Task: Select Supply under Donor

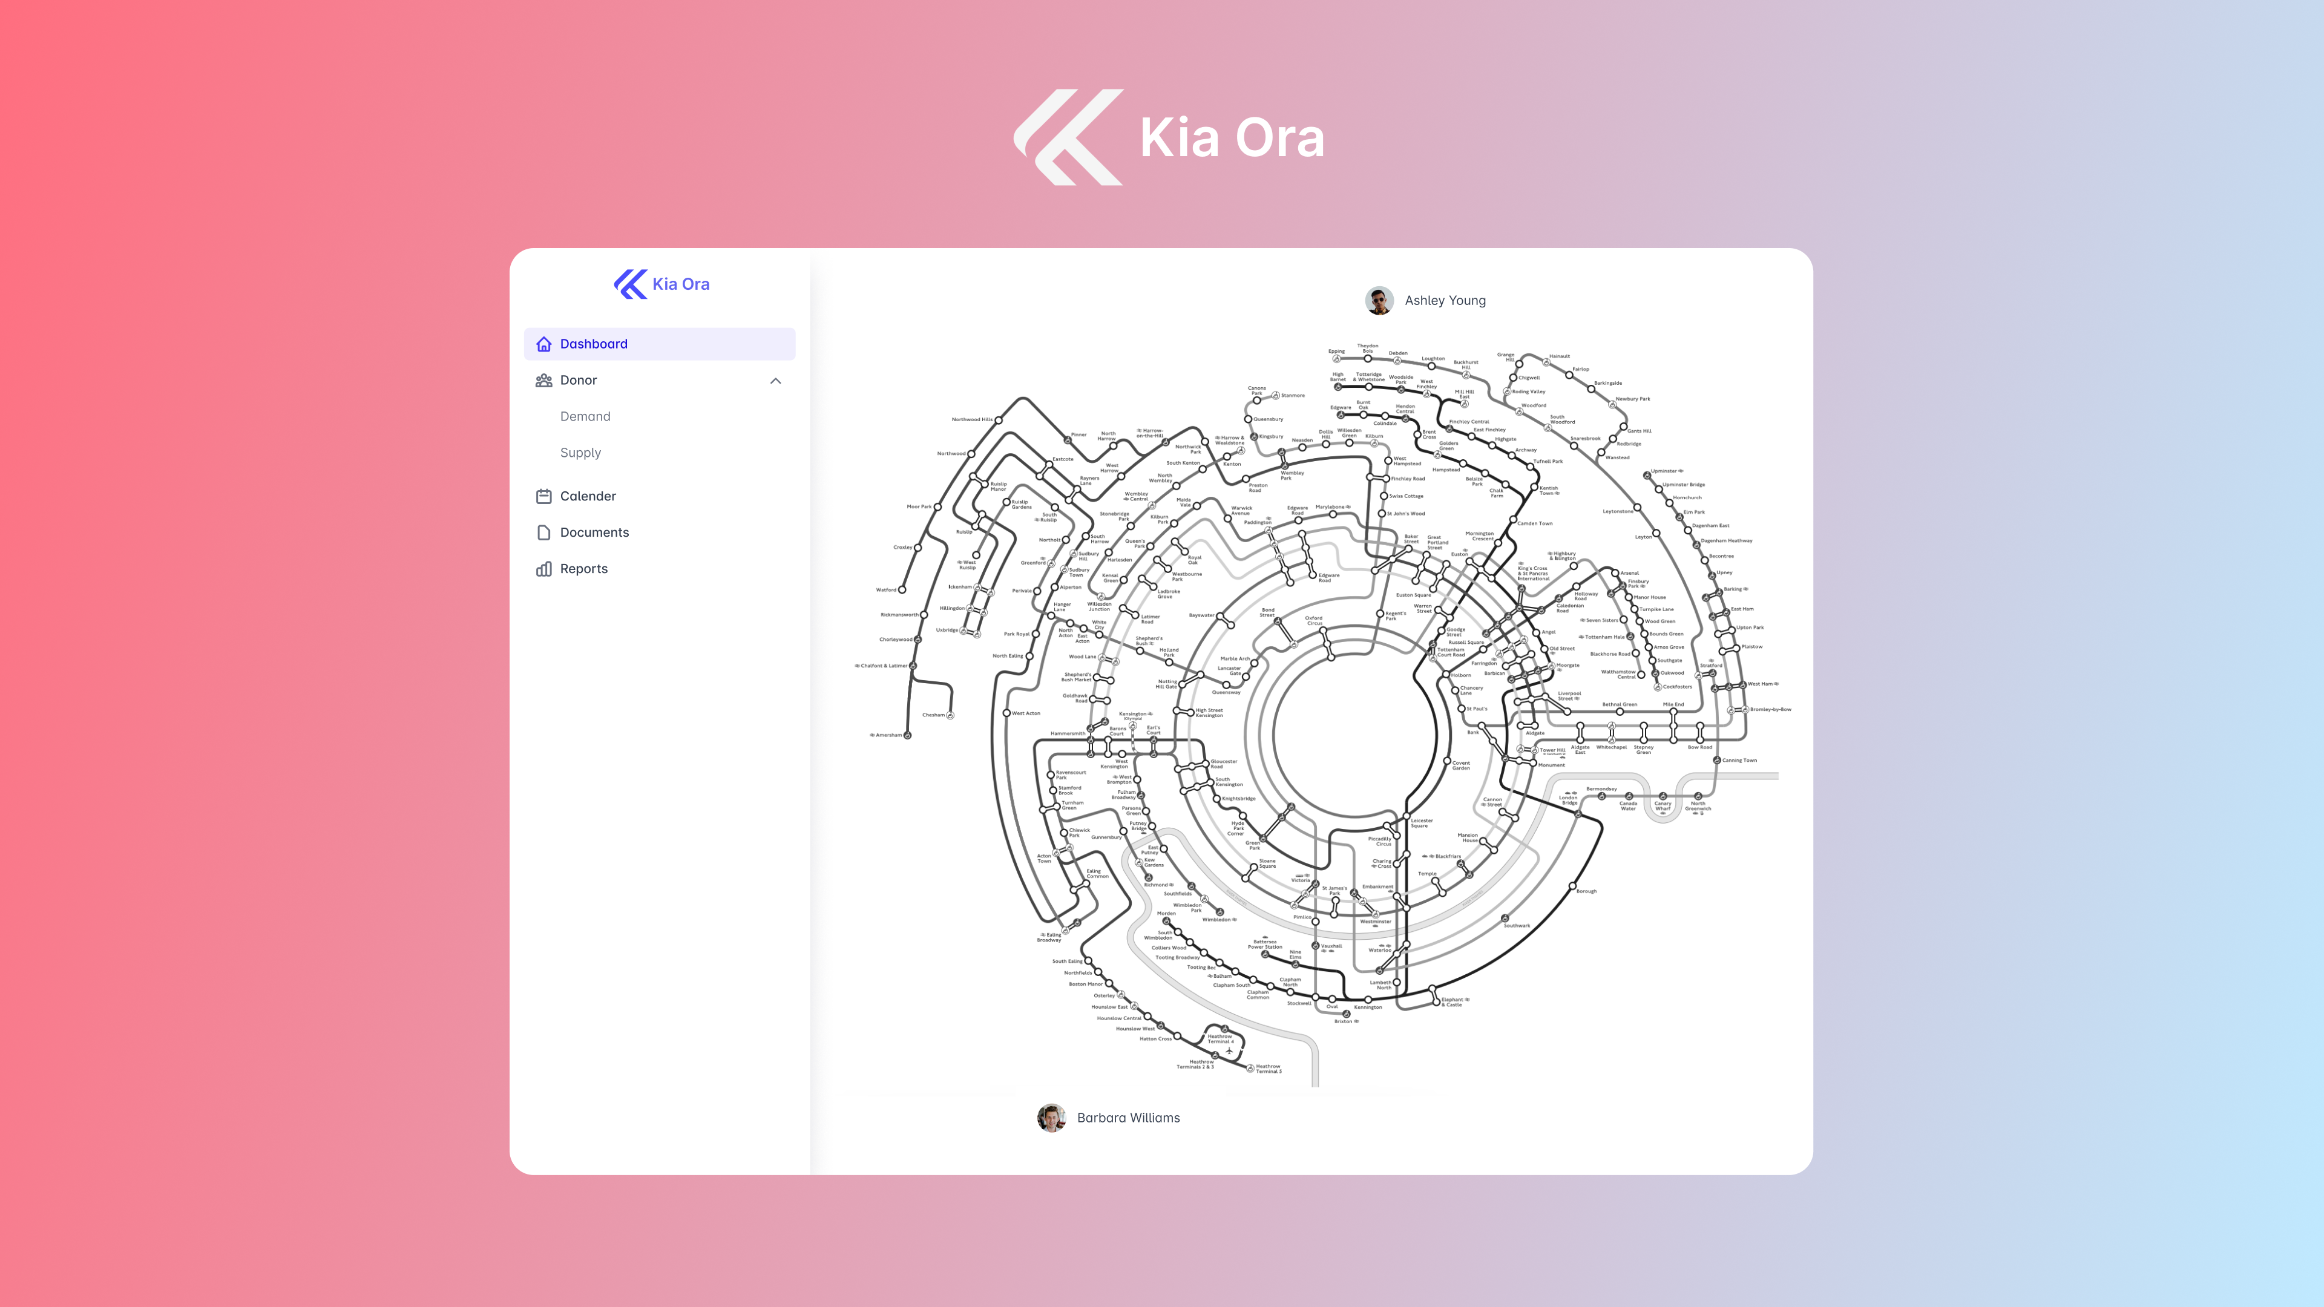Action: 580,453
